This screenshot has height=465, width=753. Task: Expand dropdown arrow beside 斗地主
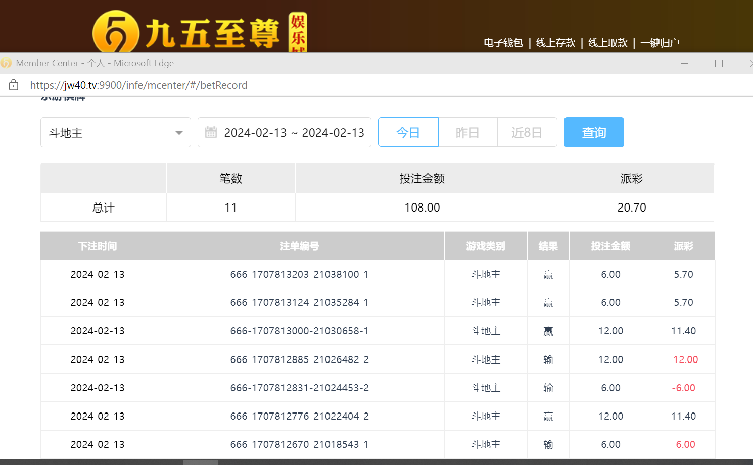pos(179,133)
